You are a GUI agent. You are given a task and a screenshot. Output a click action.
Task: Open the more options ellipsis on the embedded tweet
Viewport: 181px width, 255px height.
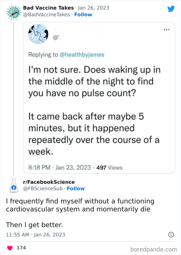click(x=167, y=29)
